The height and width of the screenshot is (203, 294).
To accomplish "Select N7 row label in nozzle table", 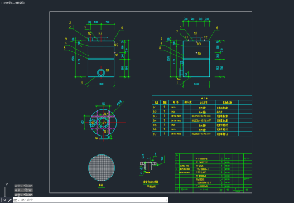I will coord(155,134).
